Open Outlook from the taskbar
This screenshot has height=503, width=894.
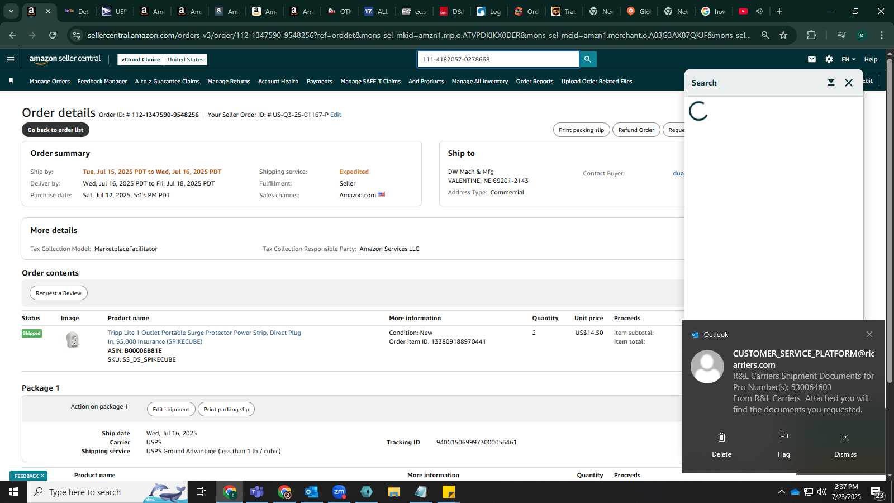tap(312, 492)
